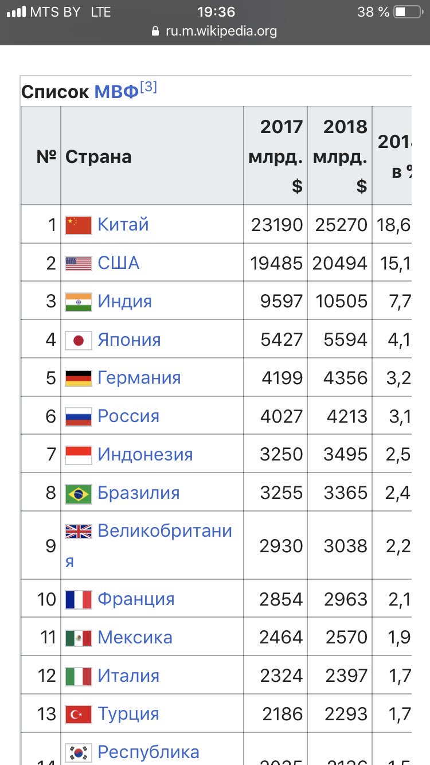The image size is (430, 765).
Task: Tap the lock icon in address bar
Action: [155, 31]
